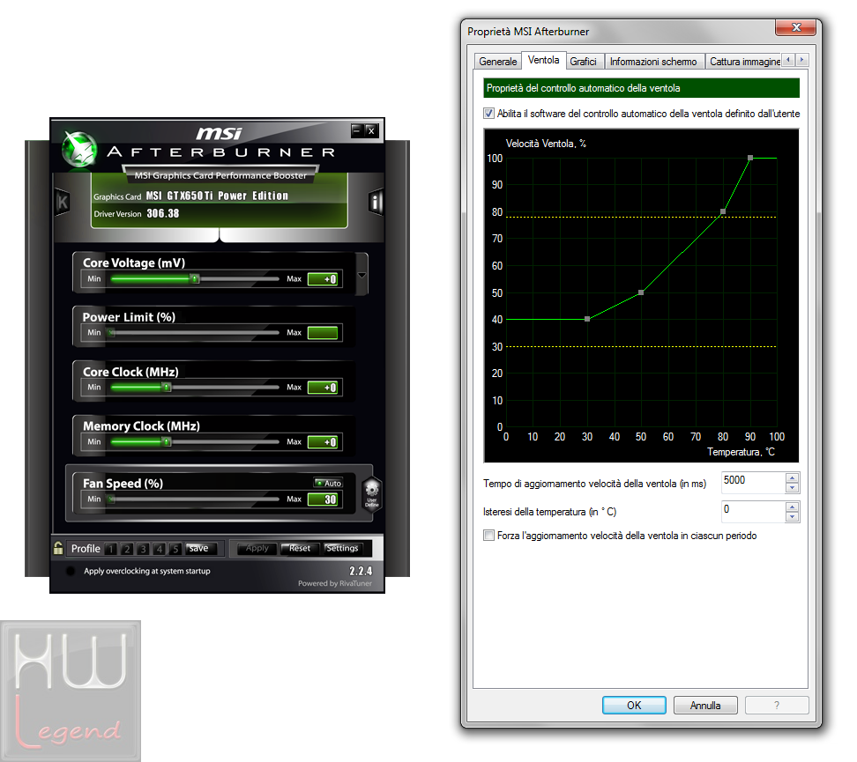Select profile slot 2

(127, 549)
